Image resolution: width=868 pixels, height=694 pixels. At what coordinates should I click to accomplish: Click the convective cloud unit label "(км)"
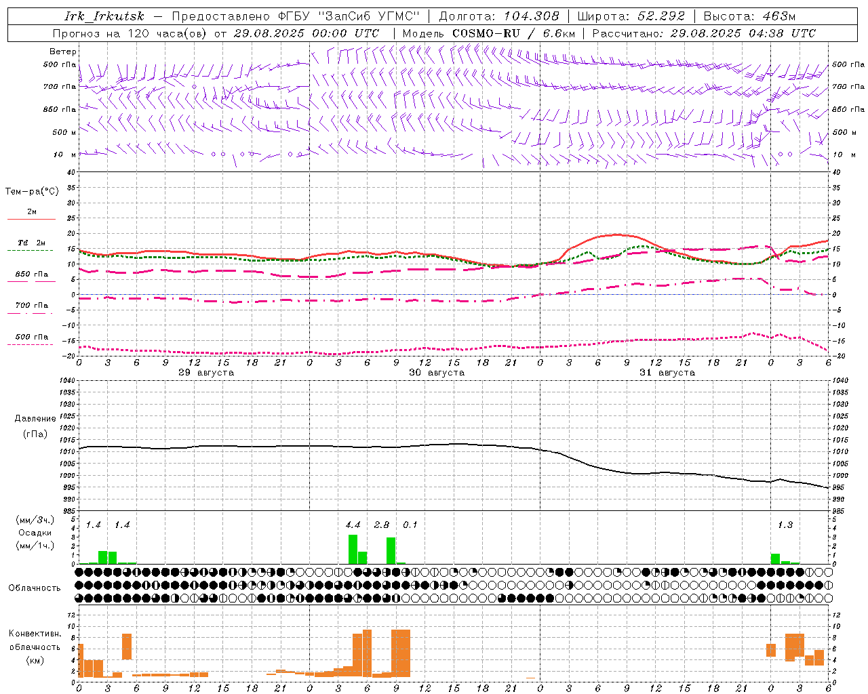point(35,660)
